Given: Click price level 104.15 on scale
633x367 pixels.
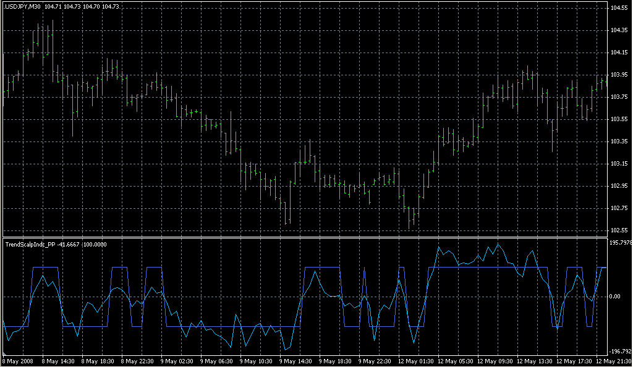Looking at the screenshot, I should [619, 53].
